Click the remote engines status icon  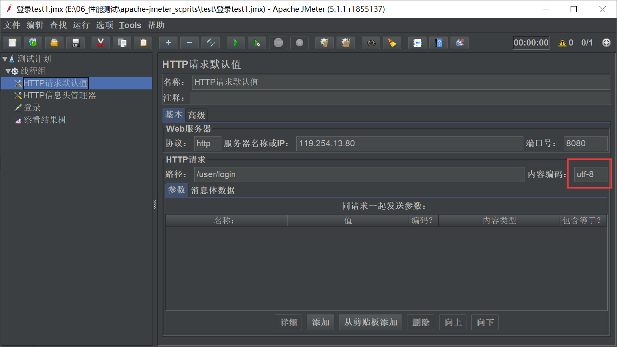(606, 43)
